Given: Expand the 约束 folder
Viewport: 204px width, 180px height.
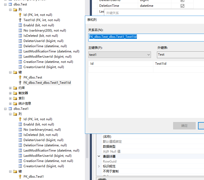Looking at the screenshot, I should pyautogui.click(x=10, y=88).
